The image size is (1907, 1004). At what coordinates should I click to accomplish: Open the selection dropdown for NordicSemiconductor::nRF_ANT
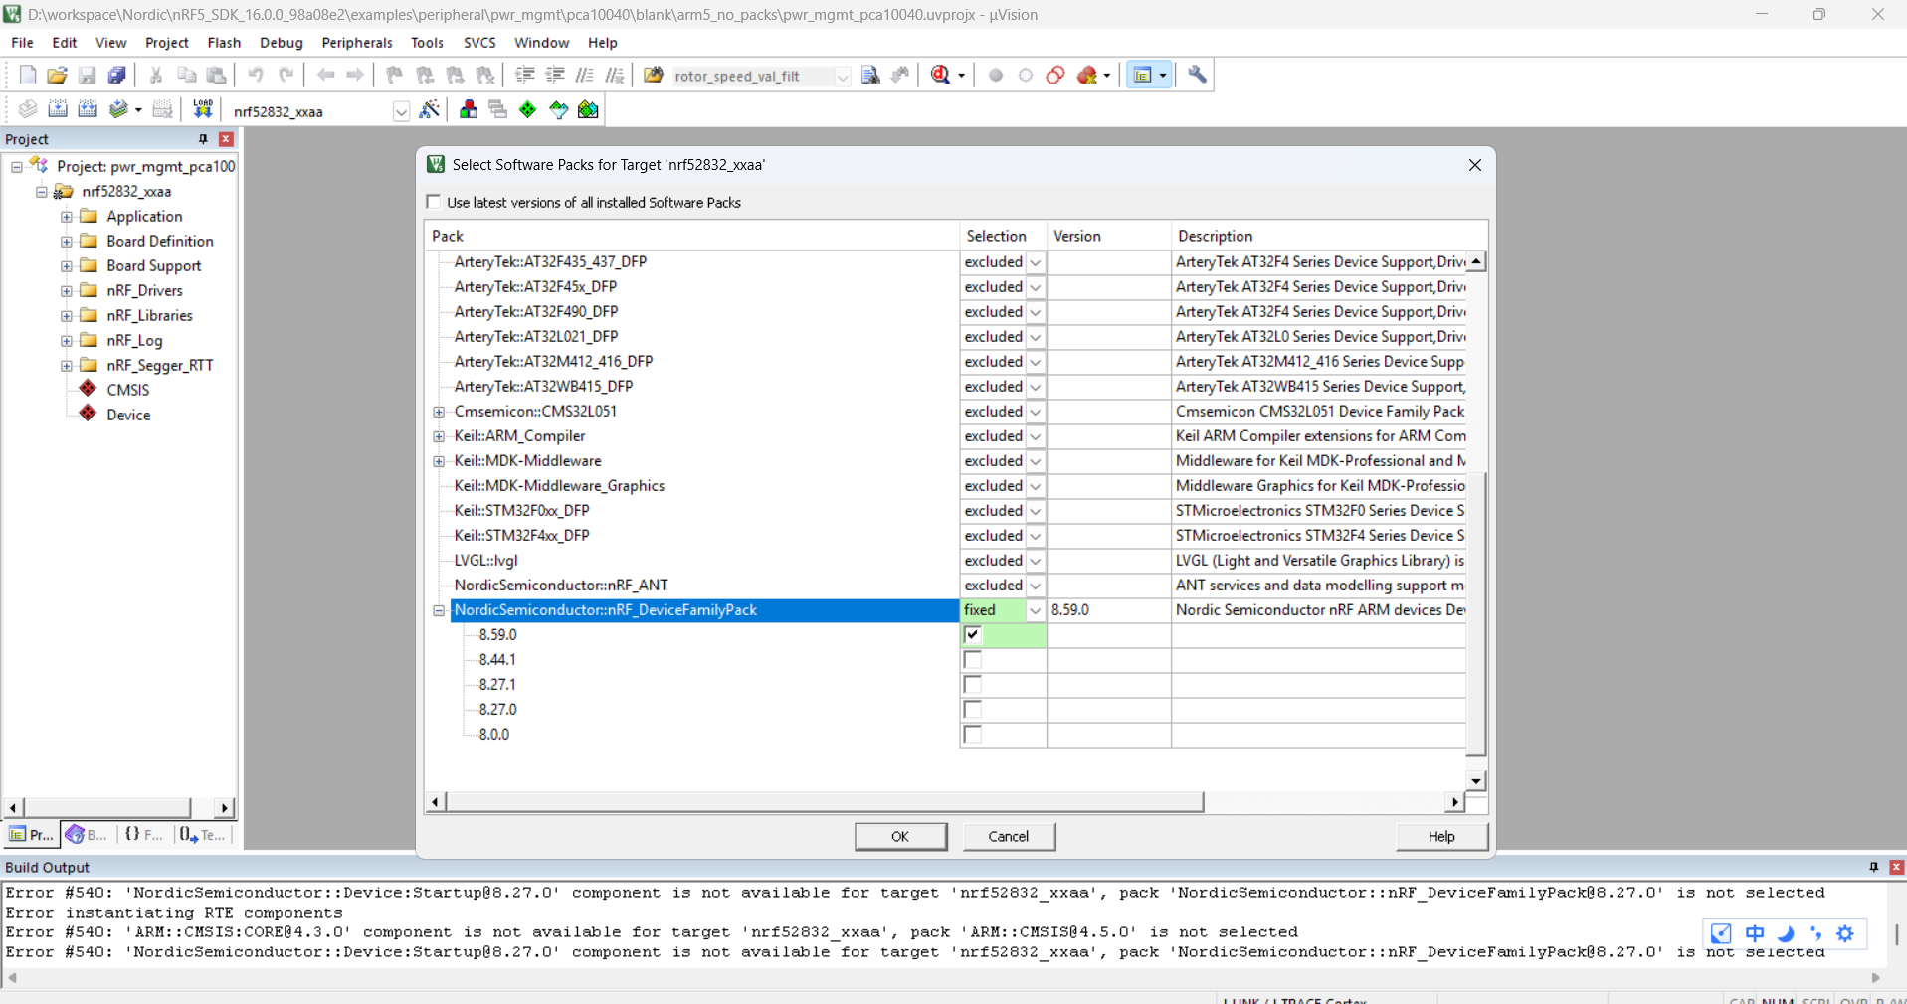tap(1035, 586)
